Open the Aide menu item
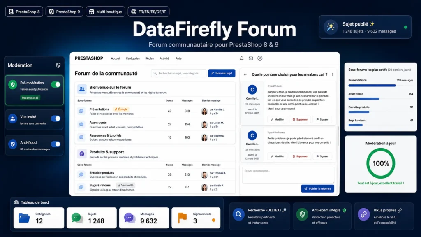 point(178,58)
